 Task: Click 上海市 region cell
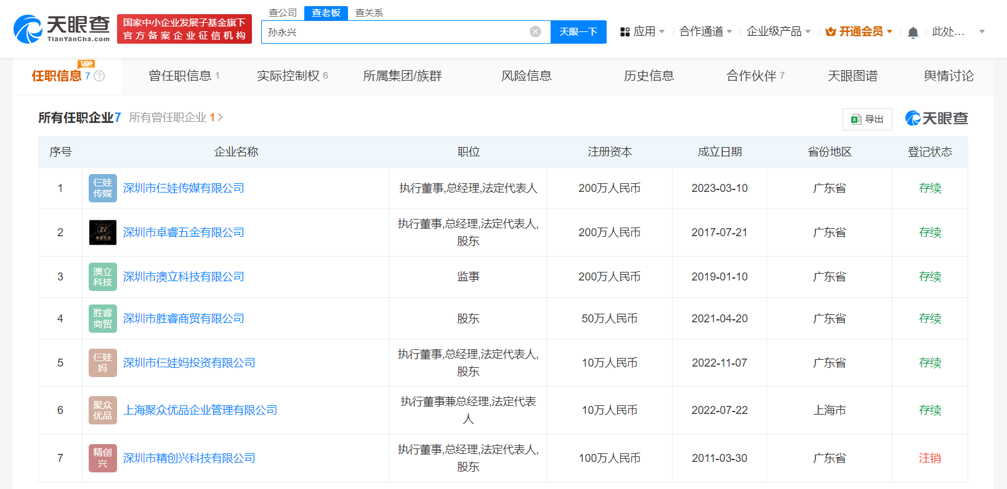(x=829, y=410)
